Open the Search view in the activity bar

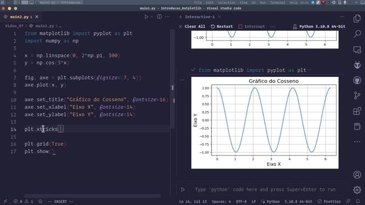coord(357,34)
